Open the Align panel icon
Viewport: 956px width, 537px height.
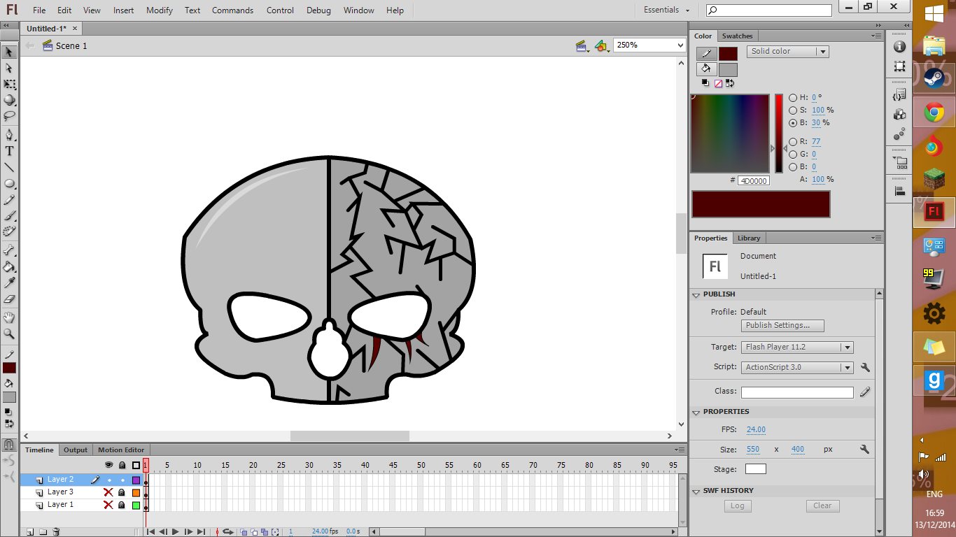[x=899, y=189]
